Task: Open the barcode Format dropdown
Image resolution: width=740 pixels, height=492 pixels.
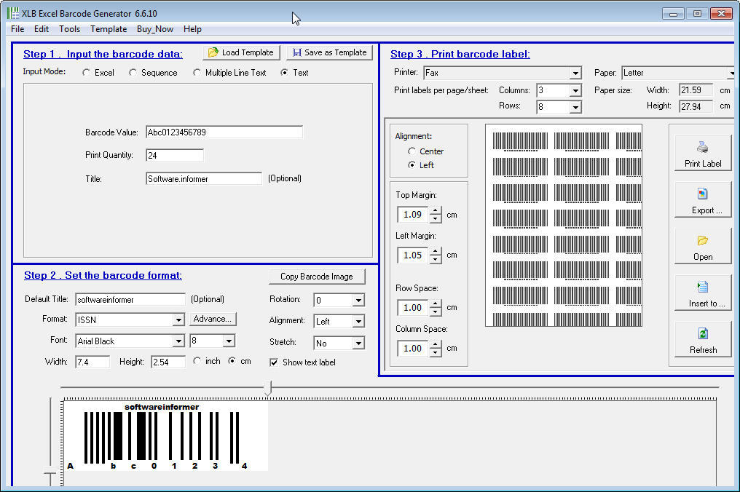Action: pyautogui.click(x=178, y=320)
